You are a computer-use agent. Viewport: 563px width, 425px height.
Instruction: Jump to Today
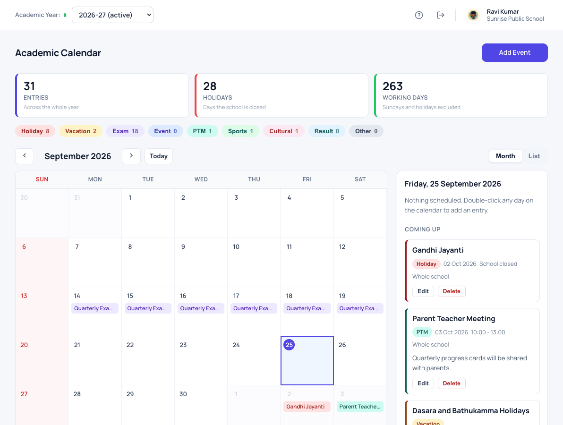(x=158, y=156)
